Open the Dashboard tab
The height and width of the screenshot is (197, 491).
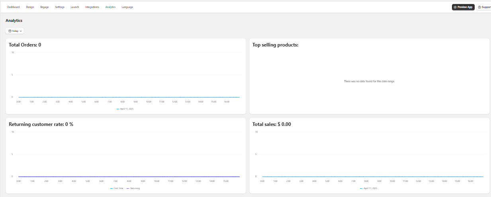pyautogui.click(x=13, y=7)
